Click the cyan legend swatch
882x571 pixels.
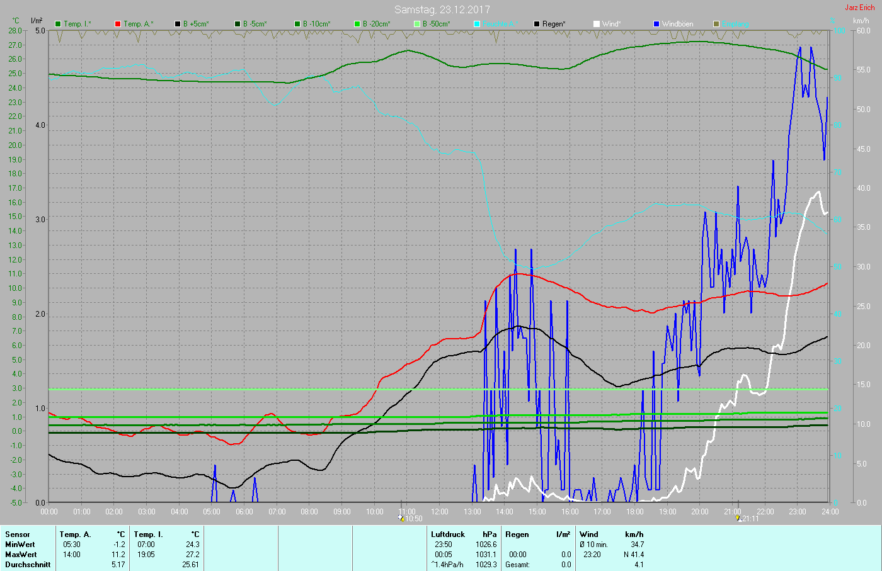point(477,24)
